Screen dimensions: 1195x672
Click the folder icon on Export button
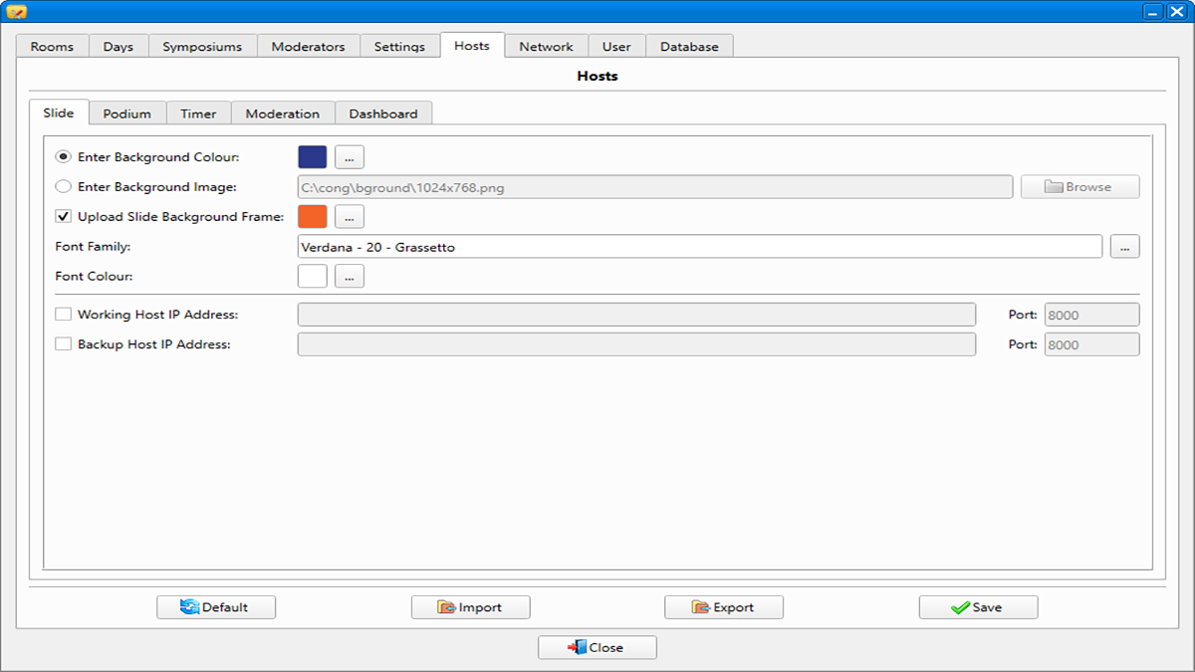[x=702, y=607]
